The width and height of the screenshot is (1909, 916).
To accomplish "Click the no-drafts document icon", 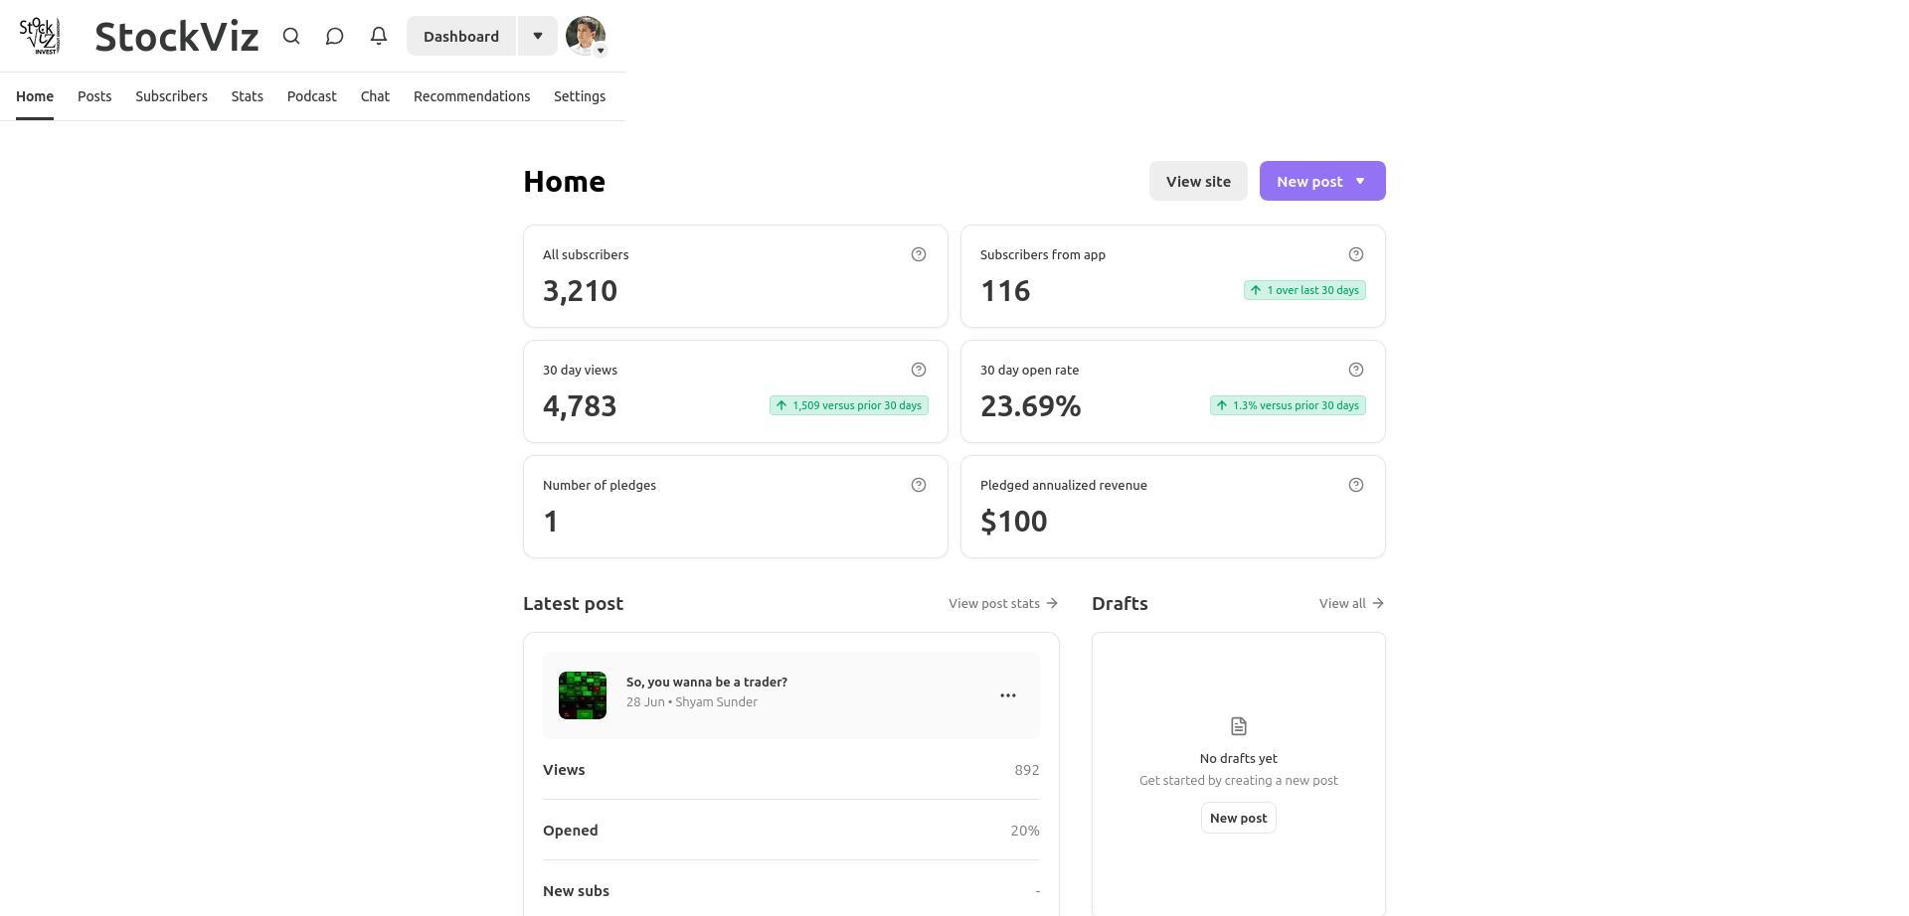I will [x=1238, y=725].
